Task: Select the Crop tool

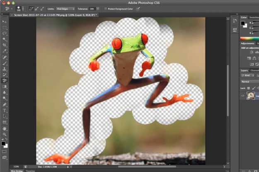Action: click(5, 45)
